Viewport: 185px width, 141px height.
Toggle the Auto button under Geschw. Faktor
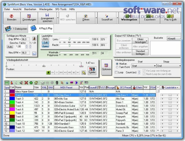(10, 47)
